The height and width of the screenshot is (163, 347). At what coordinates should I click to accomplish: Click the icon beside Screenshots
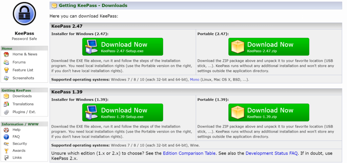point(6,78)
